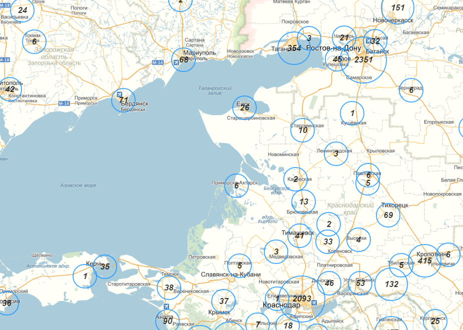Open the 3 cluster at Медведовская
This screenshot has width=463, height=330.
pos(276,251)
